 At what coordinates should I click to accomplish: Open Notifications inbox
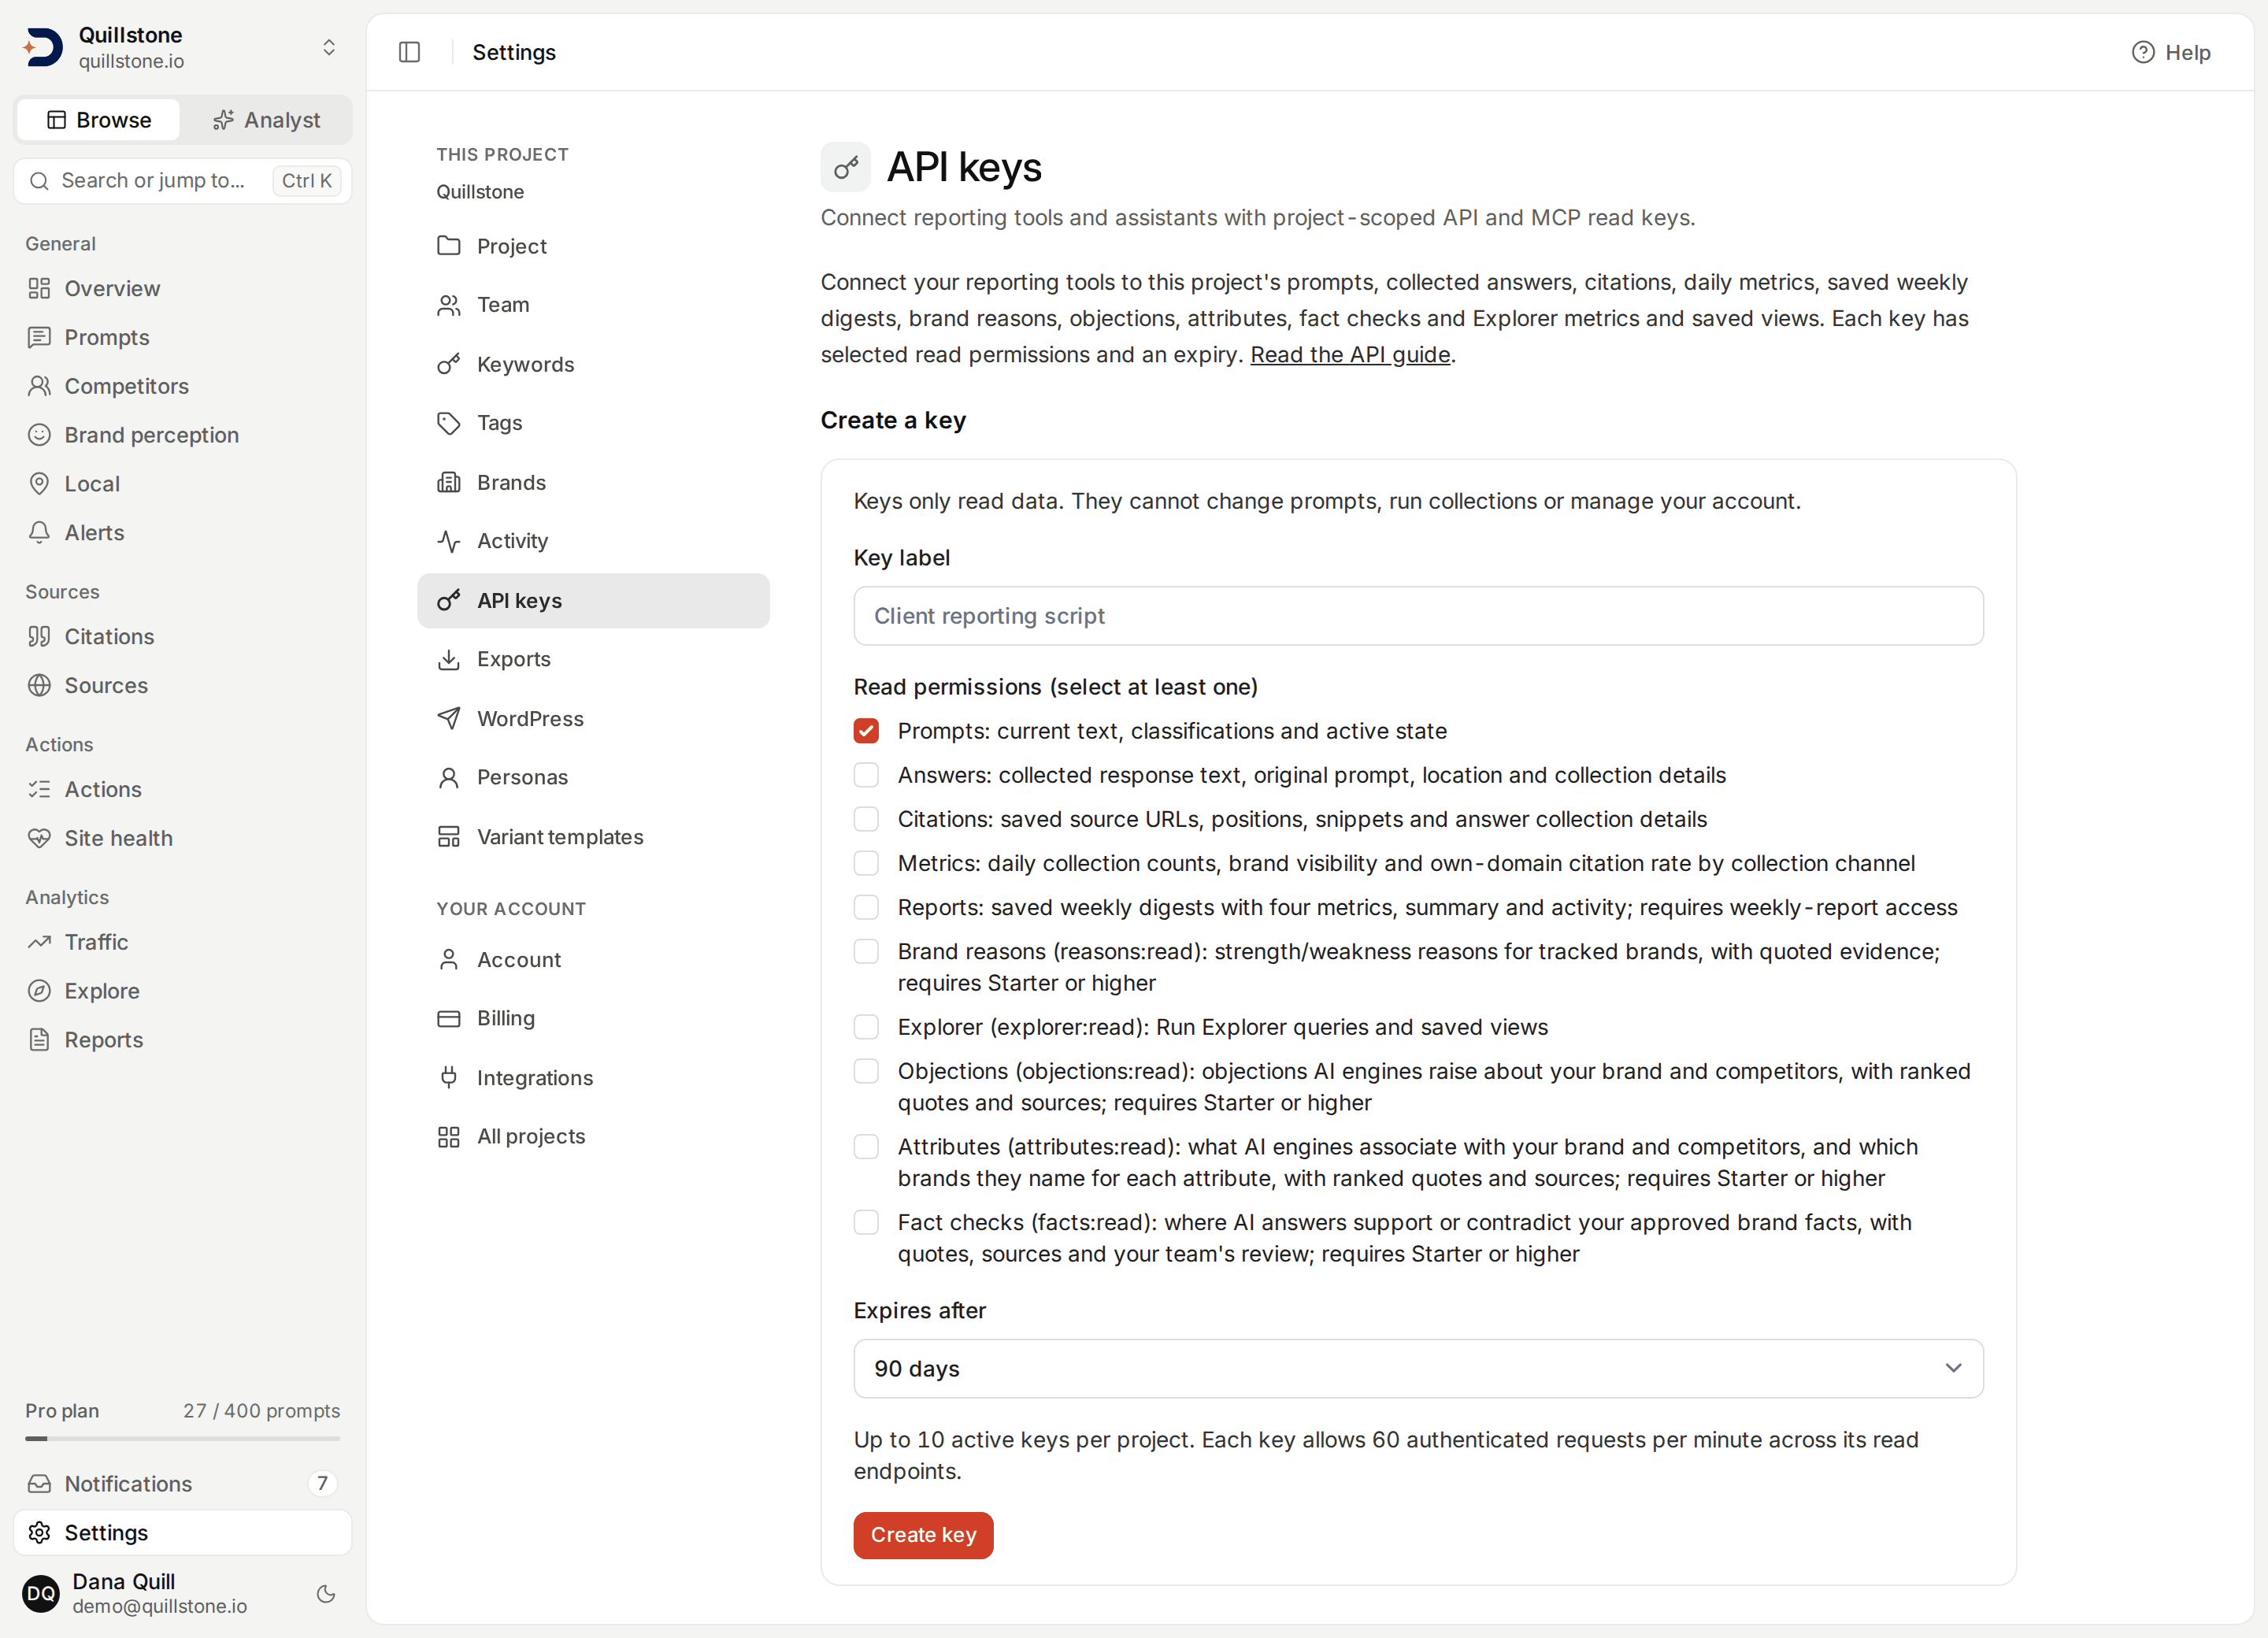click(x=183, y=1484)
